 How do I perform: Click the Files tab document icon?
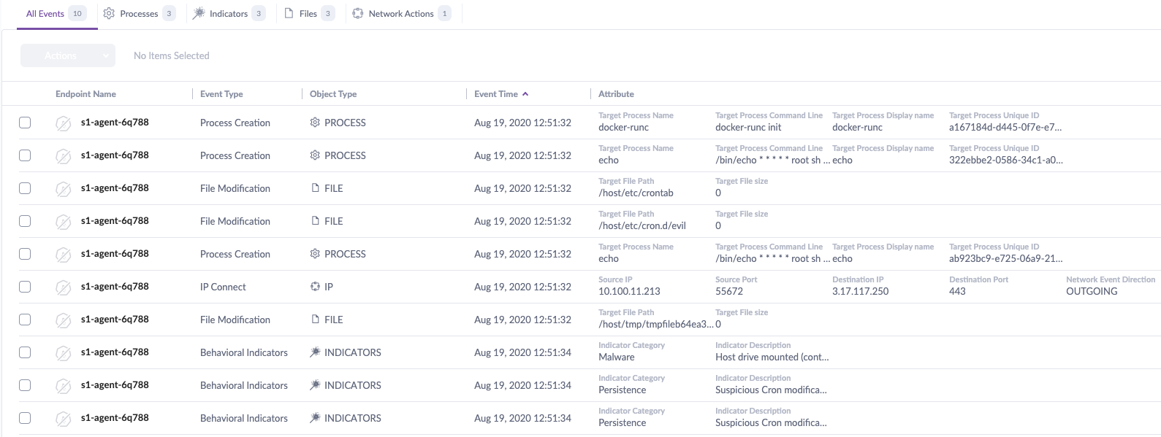point(289,13)
